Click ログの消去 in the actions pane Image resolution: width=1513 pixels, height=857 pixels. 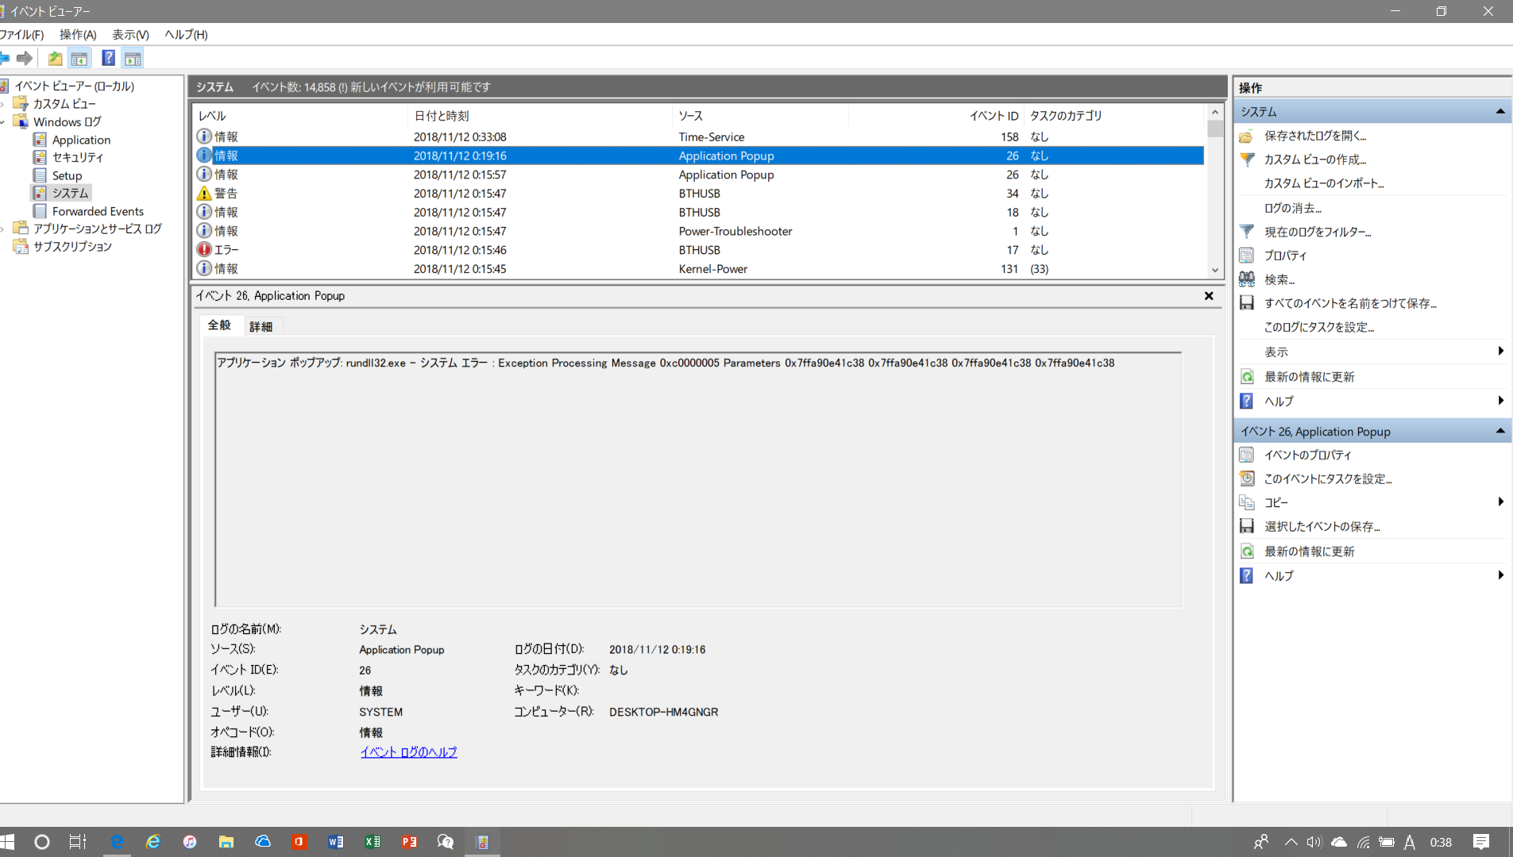(x=1292, y=208)
